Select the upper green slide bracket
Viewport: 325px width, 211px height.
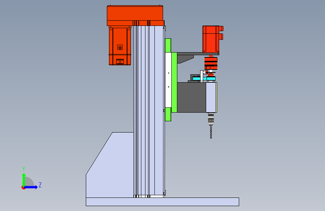(x=168, y=45)
